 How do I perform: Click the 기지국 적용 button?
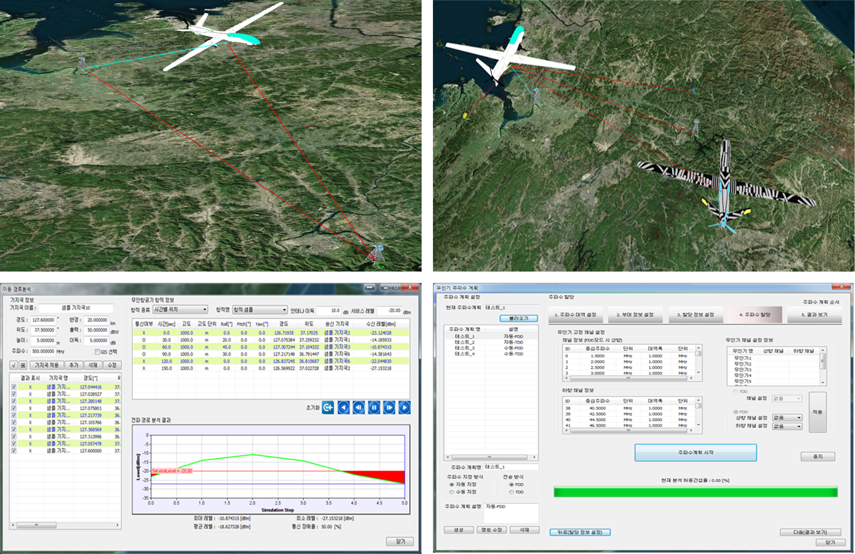(x=47, y=365)
